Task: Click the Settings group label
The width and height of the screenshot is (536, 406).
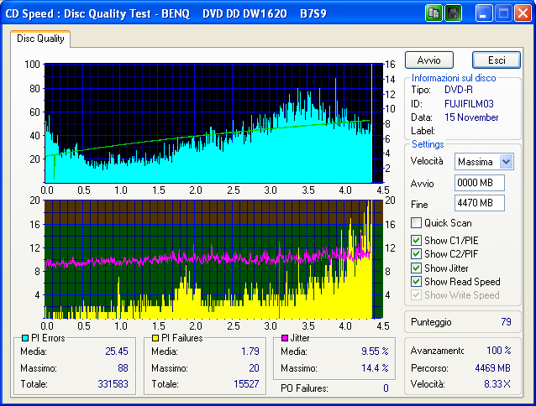Action: click(x=428, y=144)
